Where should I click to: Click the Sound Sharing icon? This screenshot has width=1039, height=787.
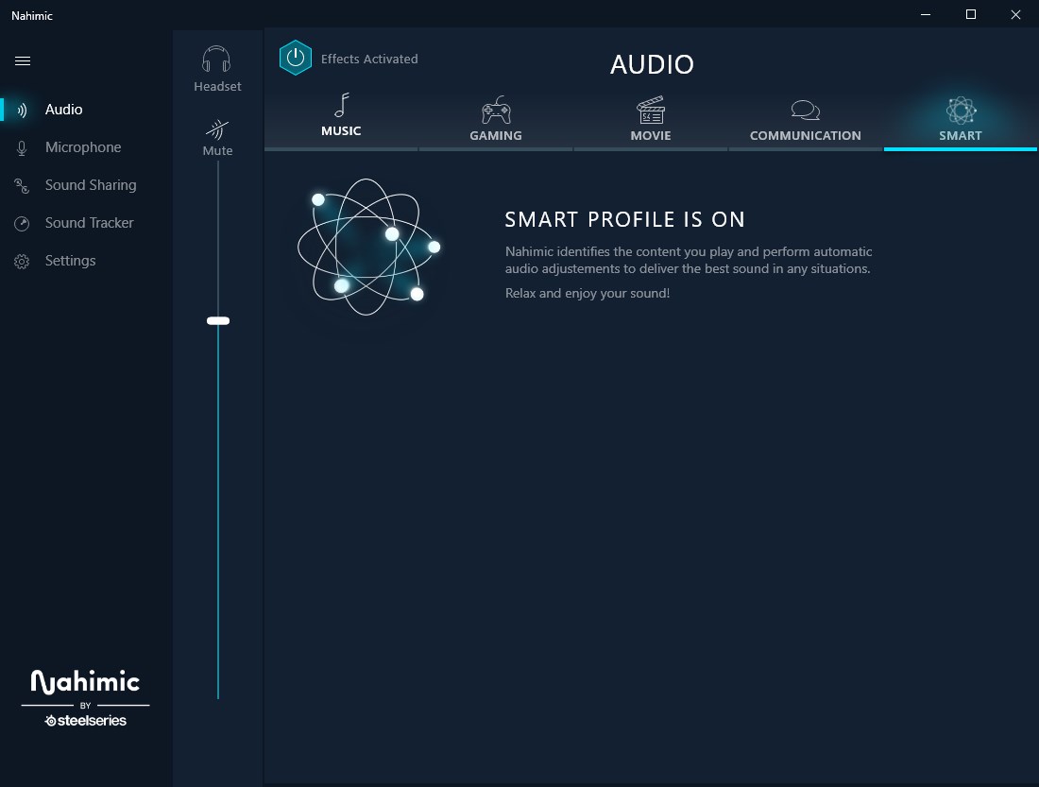coord(20,184)
